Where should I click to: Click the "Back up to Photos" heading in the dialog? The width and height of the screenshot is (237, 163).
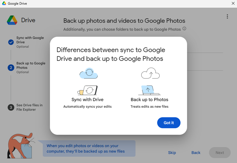click(x=149, y=100)
